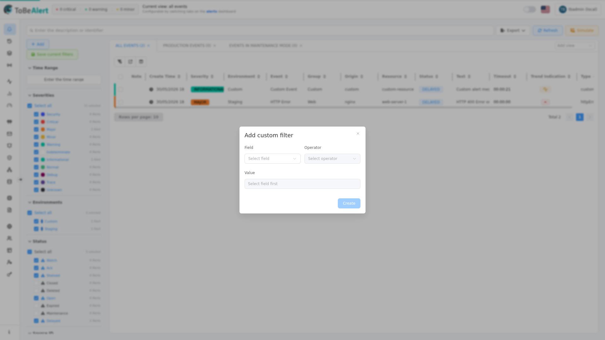Click the Value input box
605x340 pixels.
302,184
